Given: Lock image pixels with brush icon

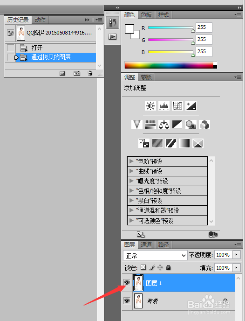Looking at the screenshot, I should [x=152, y=267].
